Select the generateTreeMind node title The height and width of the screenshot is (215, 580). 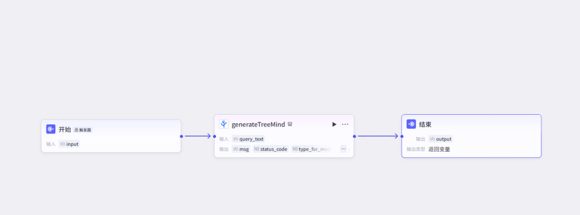258,124
